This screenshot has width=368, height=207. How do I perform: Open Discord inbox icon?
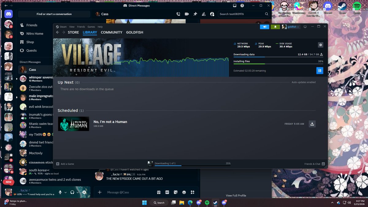(235, 6)
